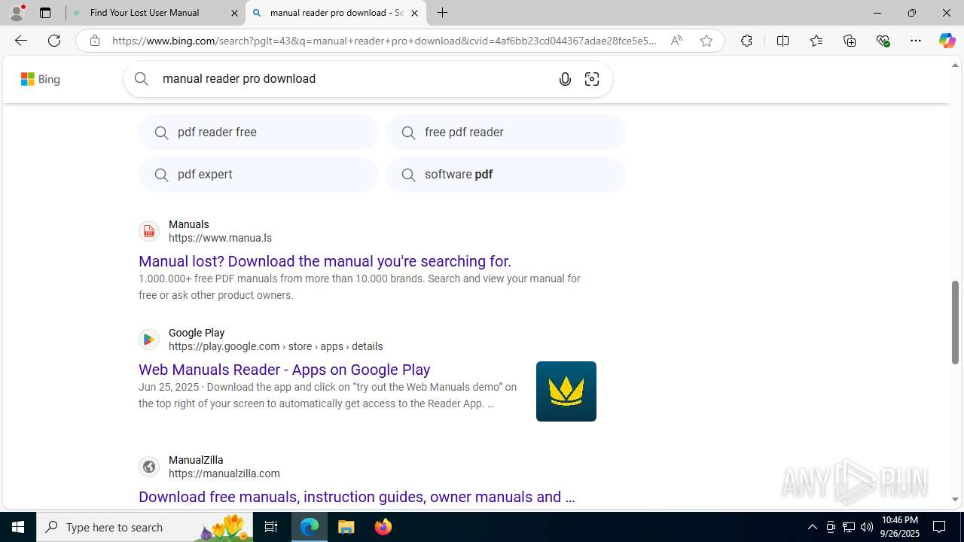This screenshot has height=542, width=964.
Task: Click Windows taskbar search box
Action: click(x=145, y=527)
